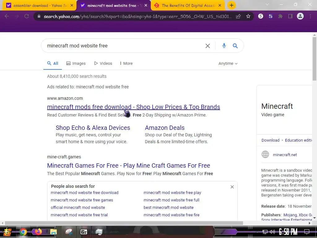Open File Explorer from the taskbar
The image size is (317, 238).
53,232
